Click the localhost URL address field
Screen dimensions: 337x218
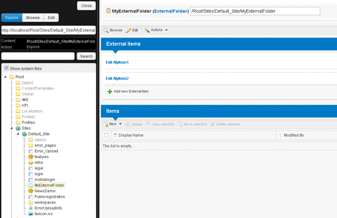point(48,30)
